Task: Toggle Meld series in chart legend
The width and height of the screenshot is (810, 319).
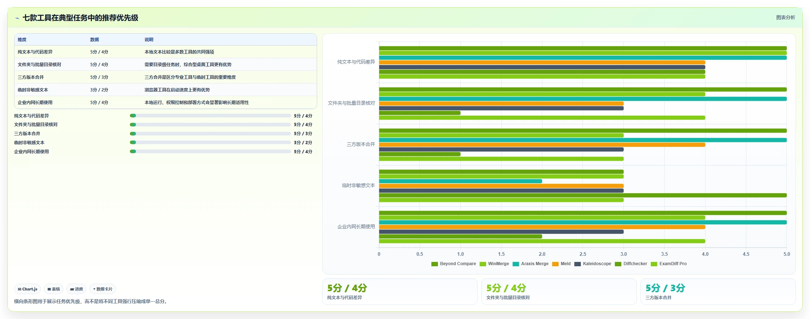Action: click(561, 264)
